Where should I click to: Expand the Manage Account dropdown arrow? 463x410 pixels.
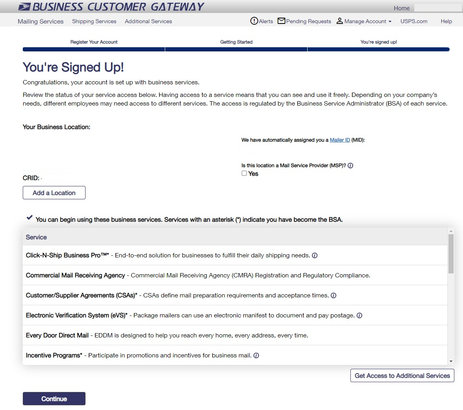pyautogui.click(x=390, y=22)
